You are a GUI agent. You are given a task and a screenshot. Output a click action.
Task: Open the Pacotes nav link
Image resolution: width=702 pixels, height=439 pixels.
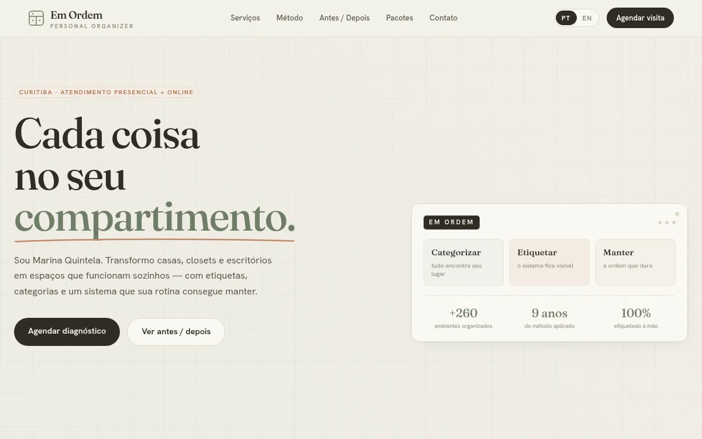coord(400,18)
